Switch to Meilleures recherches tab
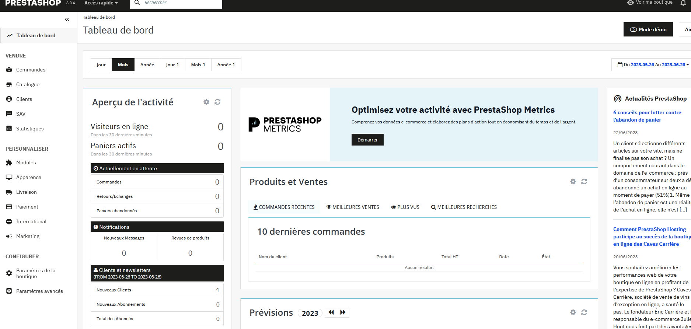This screenshot has width=691, height=329. click(x=464, y=207)
